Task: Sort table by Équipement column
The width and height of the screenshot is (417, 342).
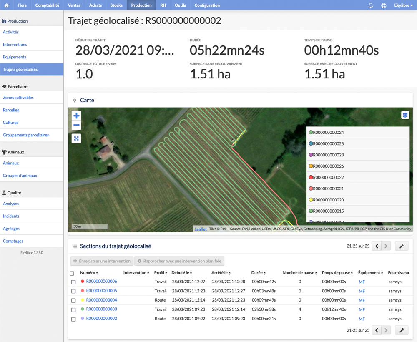Action: coord(370,273)
